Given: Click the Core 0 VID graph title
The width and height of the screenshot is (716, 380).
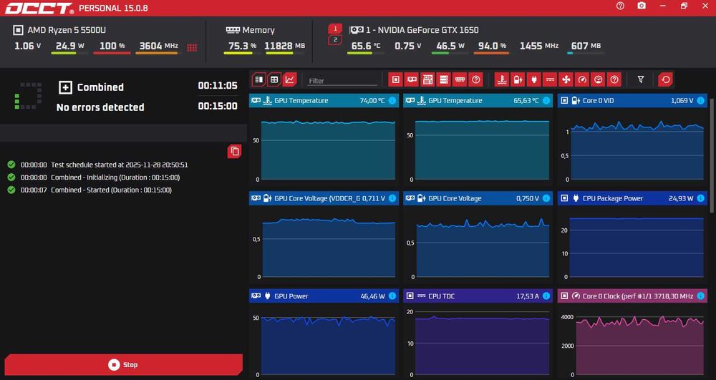Looking at the screenshot, I should coord(598,100).
